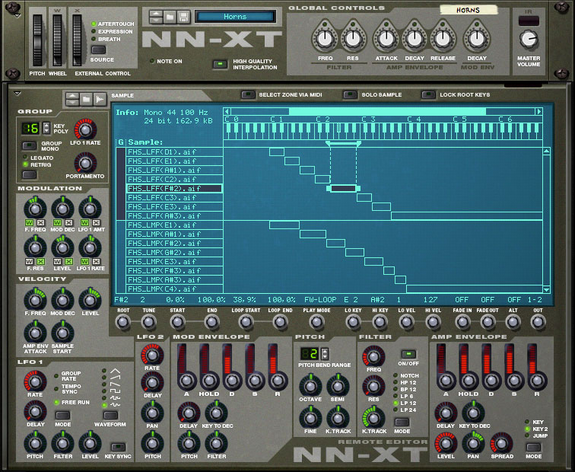Click the Filter section Freq knob

tap(373, 356)
